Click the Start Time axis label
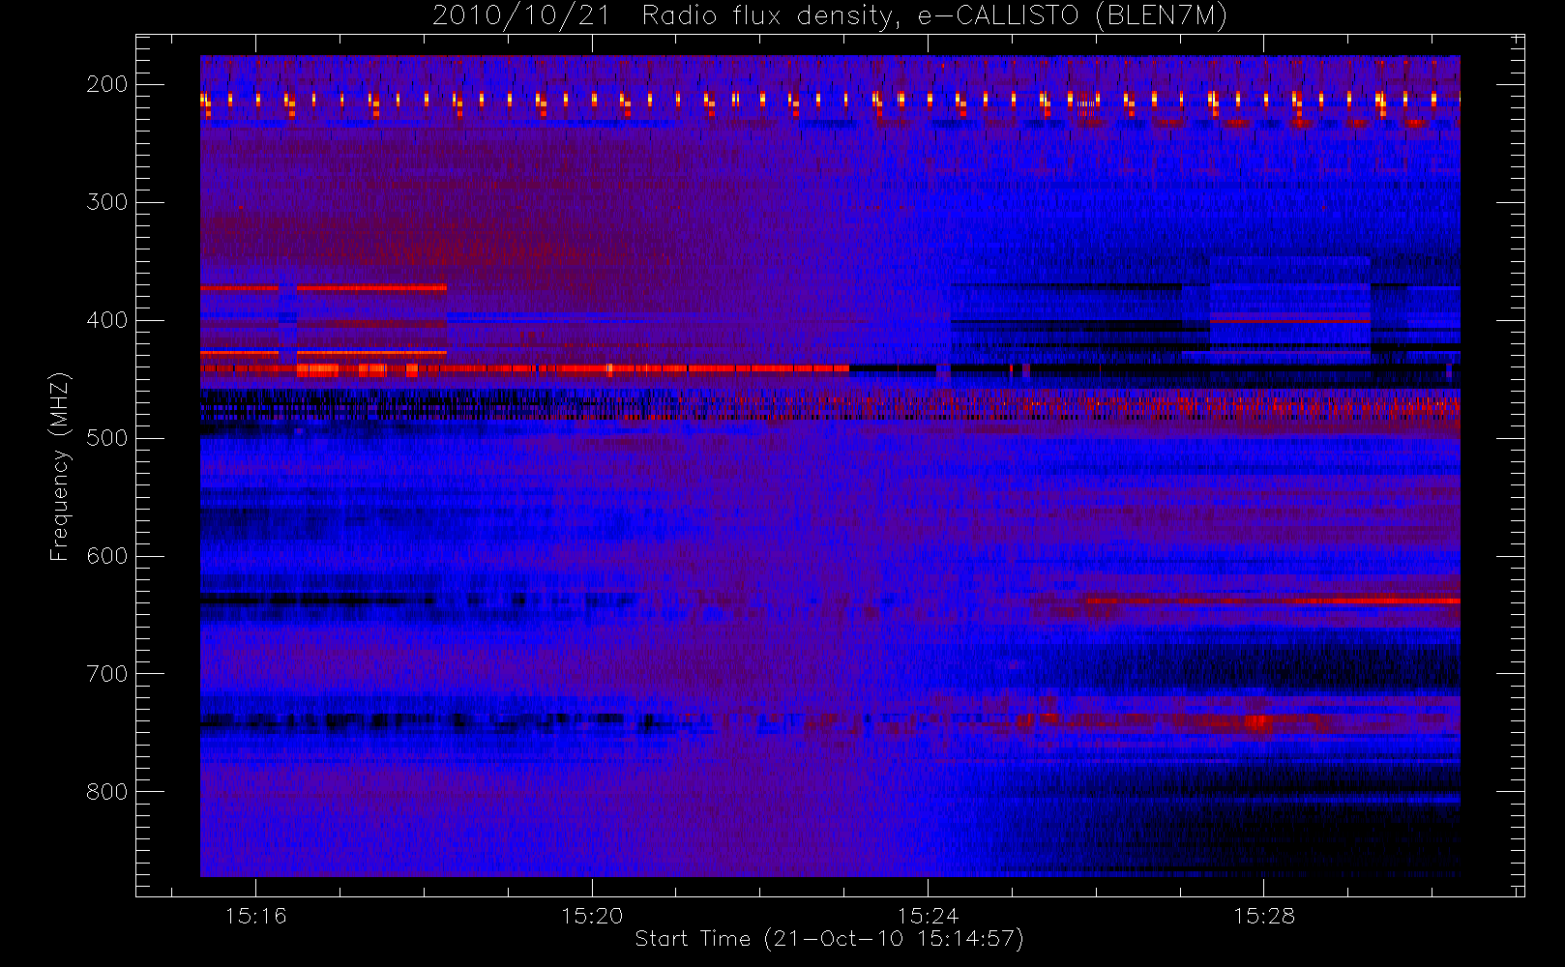 click(x=829, y=939)
